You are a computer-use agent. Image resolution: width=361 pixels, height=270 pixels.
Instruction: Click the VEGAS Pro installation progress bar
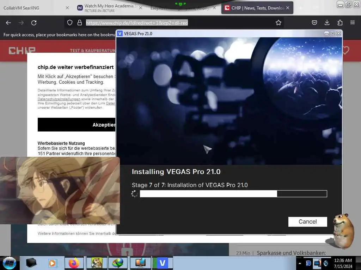pyautogui.click(x=233, y=194)
